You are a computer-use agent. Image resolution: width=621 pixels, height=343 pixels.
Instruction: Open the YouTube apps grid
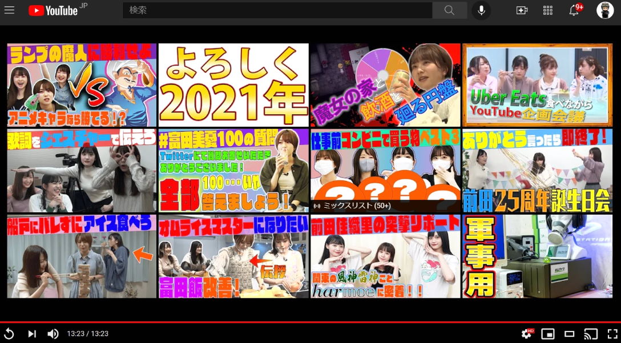coord(548,10)
